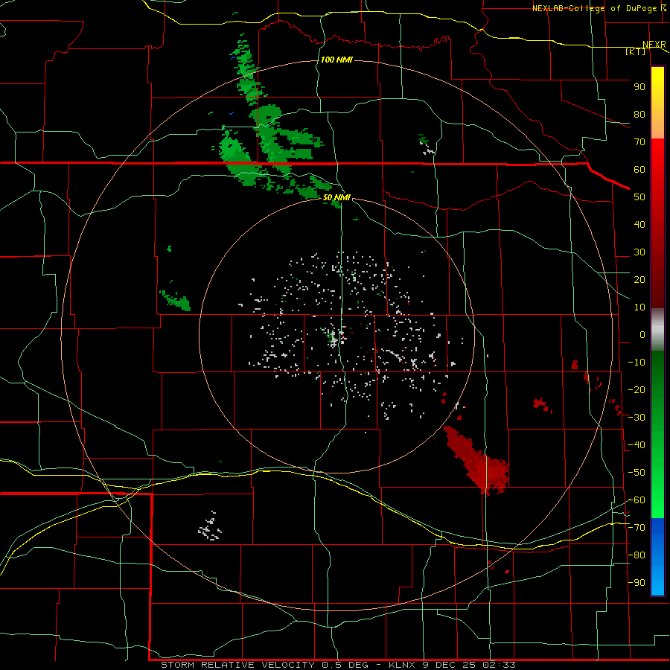Click the "02:33" timestamp in caption
670x670 pixels.
point(499,665)
